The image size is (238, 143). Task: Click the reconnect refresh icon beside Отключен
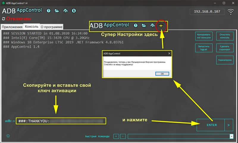4,19
